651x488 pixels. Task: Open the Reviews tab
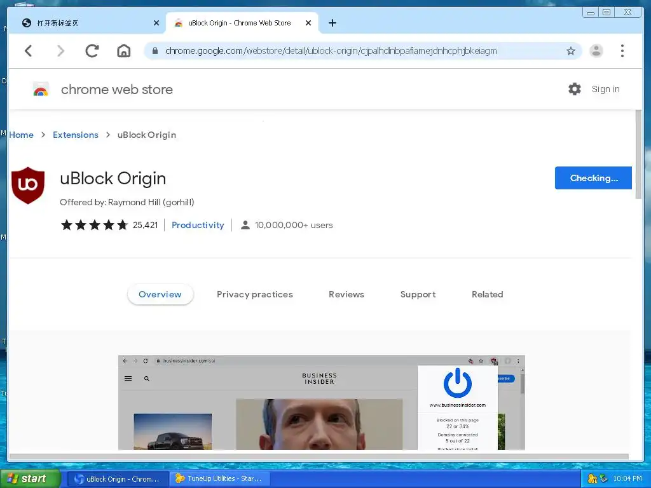(346, 294)
